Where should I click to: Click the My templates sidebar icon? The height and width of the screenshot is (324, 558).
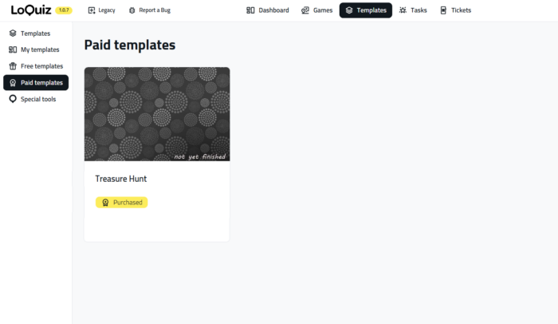coord(13,49)
